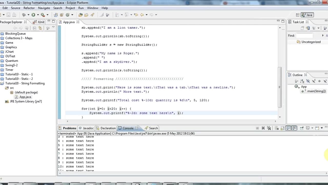Open Package Explorer view menu triangle
328x185 pixels.
tap(53, 27)
